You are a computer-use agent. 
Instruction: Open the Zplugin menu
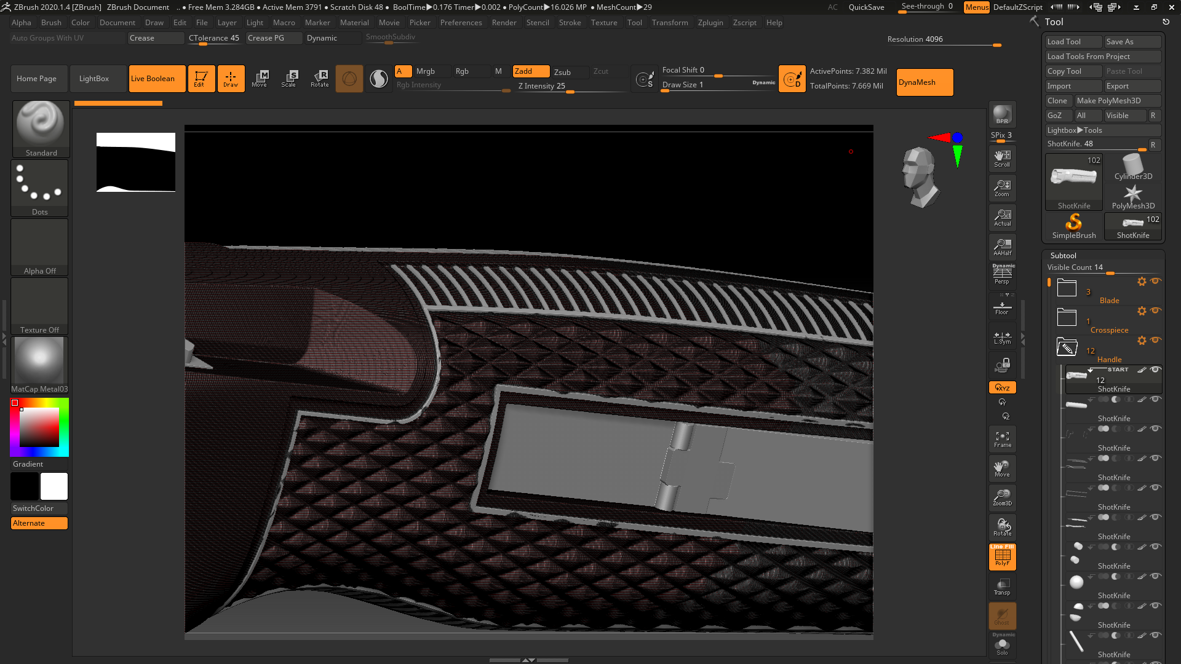click(x=710, y=23)
